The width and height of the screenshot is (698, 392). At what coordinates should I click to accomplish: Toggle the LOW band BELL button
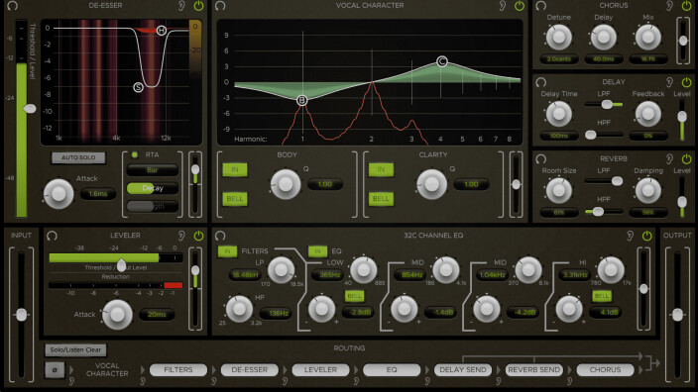coord(354,296)
